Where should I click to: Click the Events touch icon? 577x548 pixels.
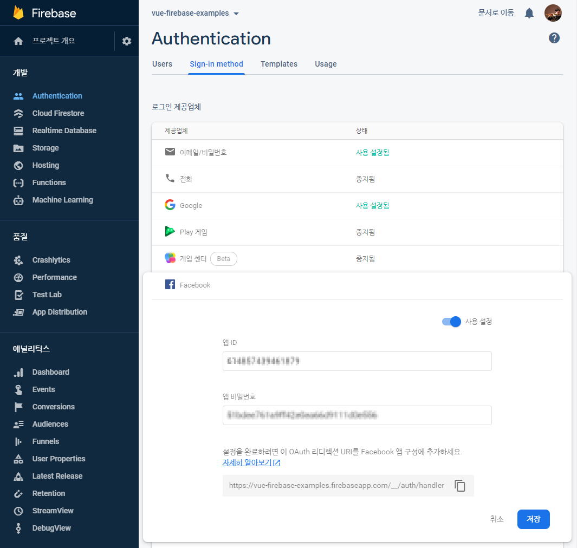18,389
